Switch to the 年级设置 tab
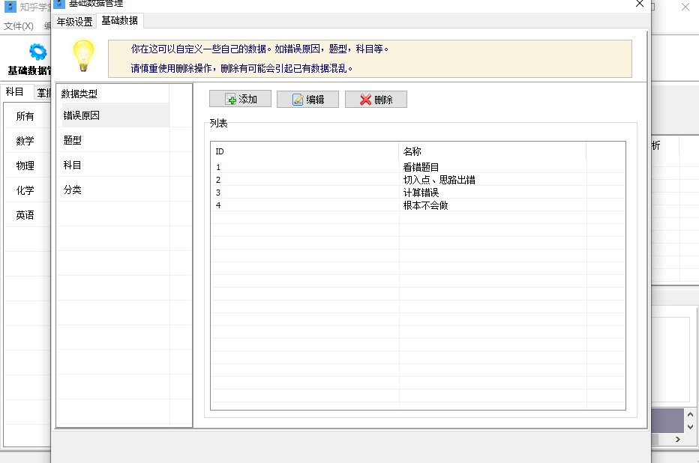This screenshot has height=463, width=699. click(75, 22)
